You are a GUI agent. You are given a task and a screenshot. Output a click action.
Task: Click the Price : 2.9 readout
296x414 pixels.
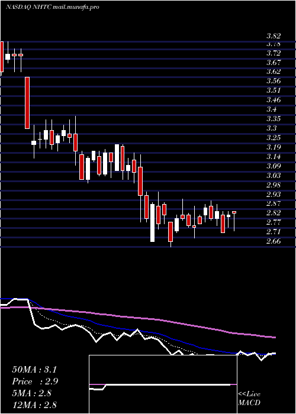(x=35, y=381)
